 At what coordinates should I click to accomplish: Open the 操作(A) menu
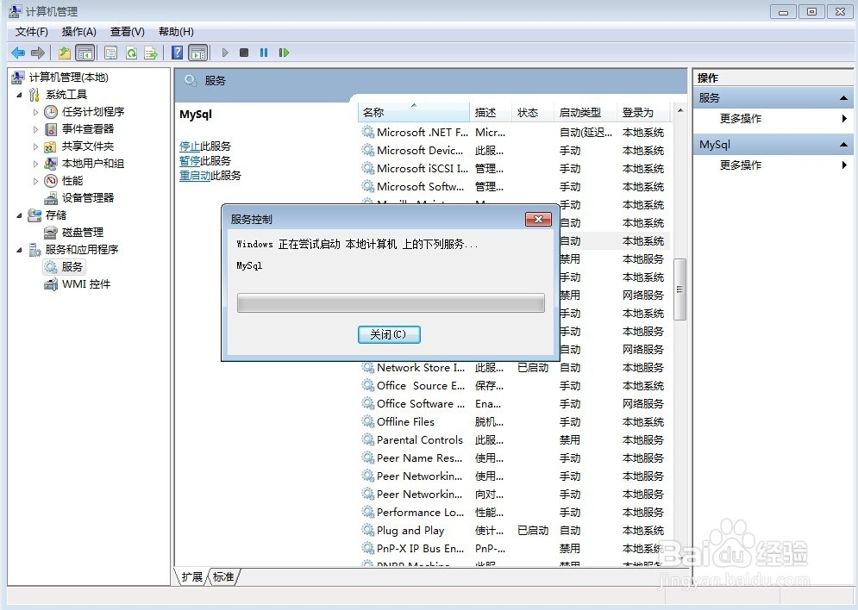click(78, 32)
